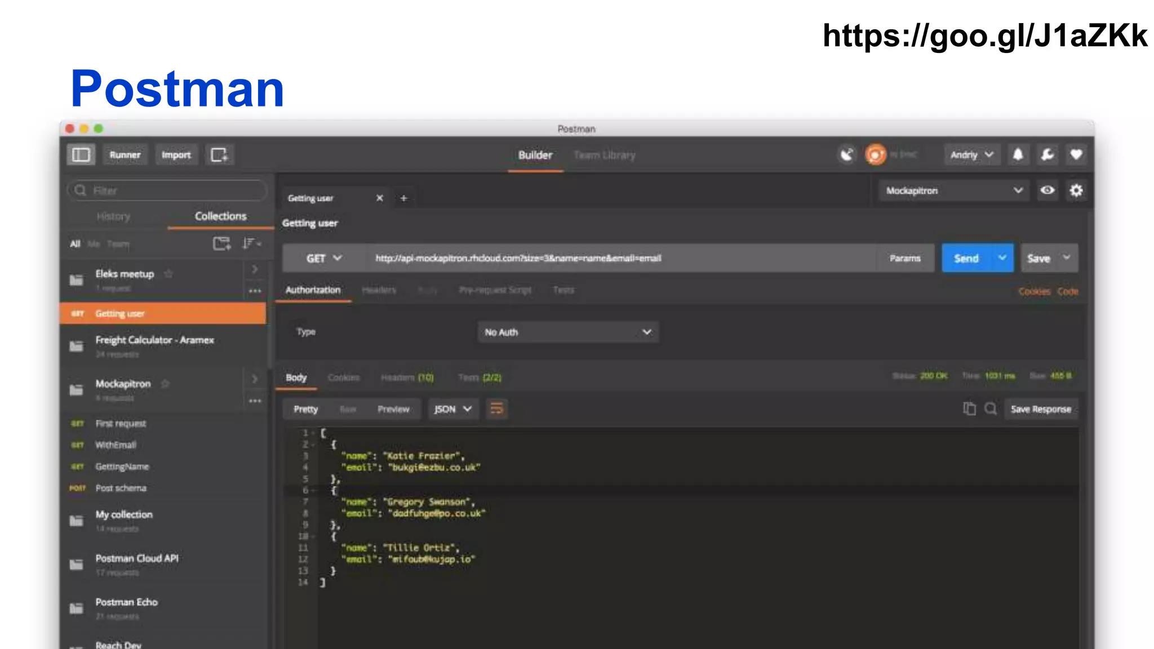Open the Send button dropdown arrow

coord(1002,258)
